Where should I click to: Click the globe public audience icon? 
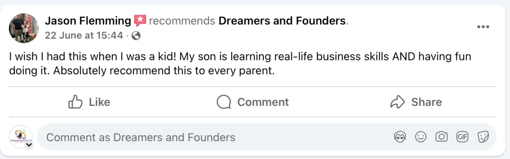[136, 36]
